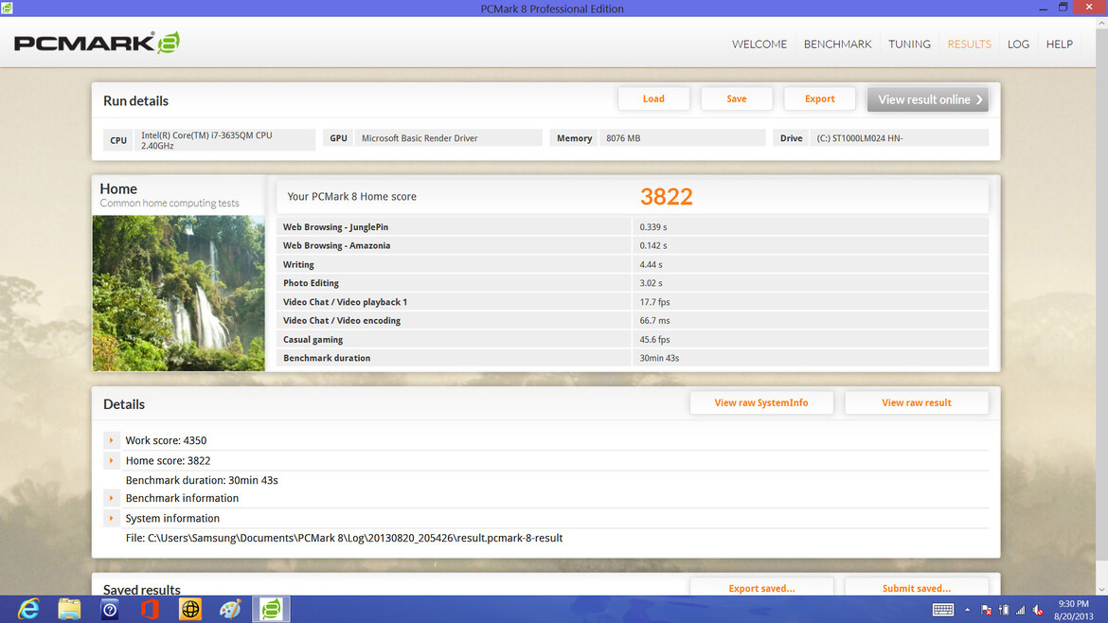Click the app icon in the title bar
The height and width of the screenshot is (623, 1108).
pyautogui.click(x=7, y=8)
